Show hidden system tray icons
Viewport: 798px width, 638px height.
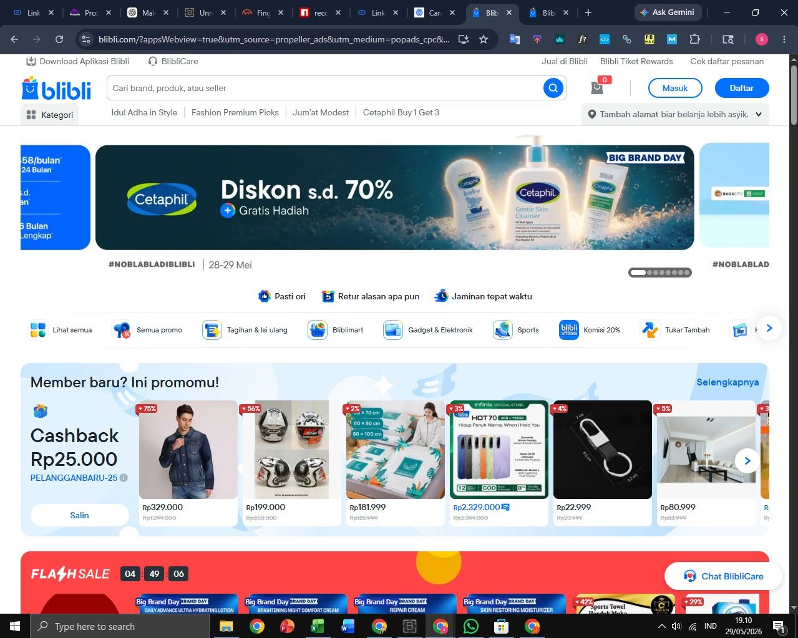tap(661, 626)
